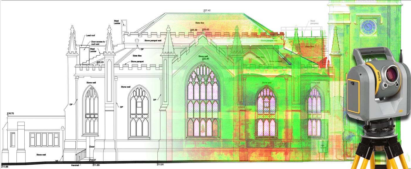The image size is (411, 169).
Task: Click the cross symbol on the tower
Action: point(346,54)
